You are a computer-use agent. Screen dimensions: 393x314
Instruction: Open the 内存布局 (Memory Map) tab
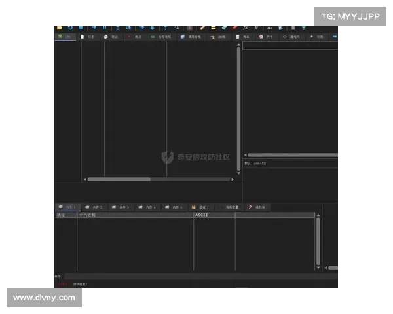161,37
